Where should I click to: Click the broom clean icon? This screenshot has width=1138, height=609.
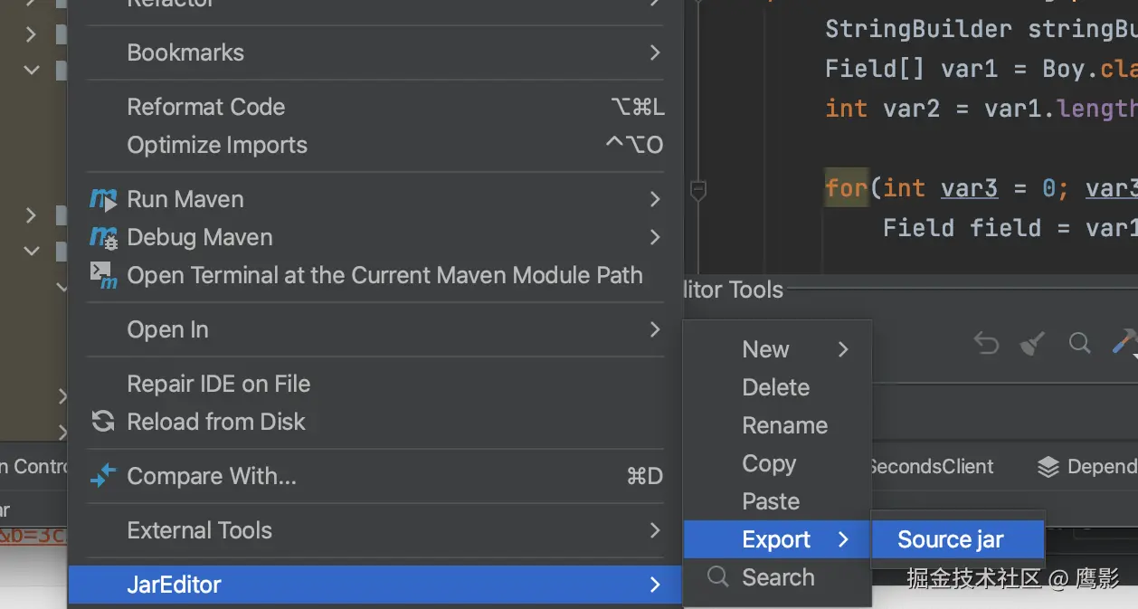pyautogui.click(x=1032, y=343)
